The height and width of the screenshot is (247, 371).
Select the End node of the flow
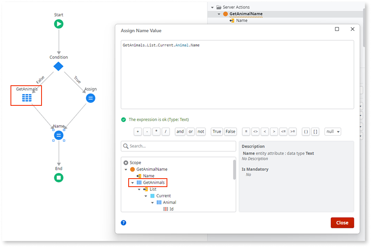pos(58,177)
